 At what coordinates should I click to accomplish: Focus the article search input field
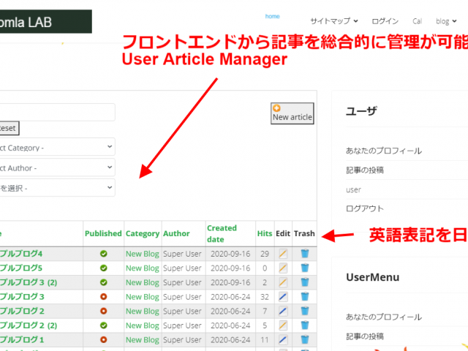coord(57,112)
